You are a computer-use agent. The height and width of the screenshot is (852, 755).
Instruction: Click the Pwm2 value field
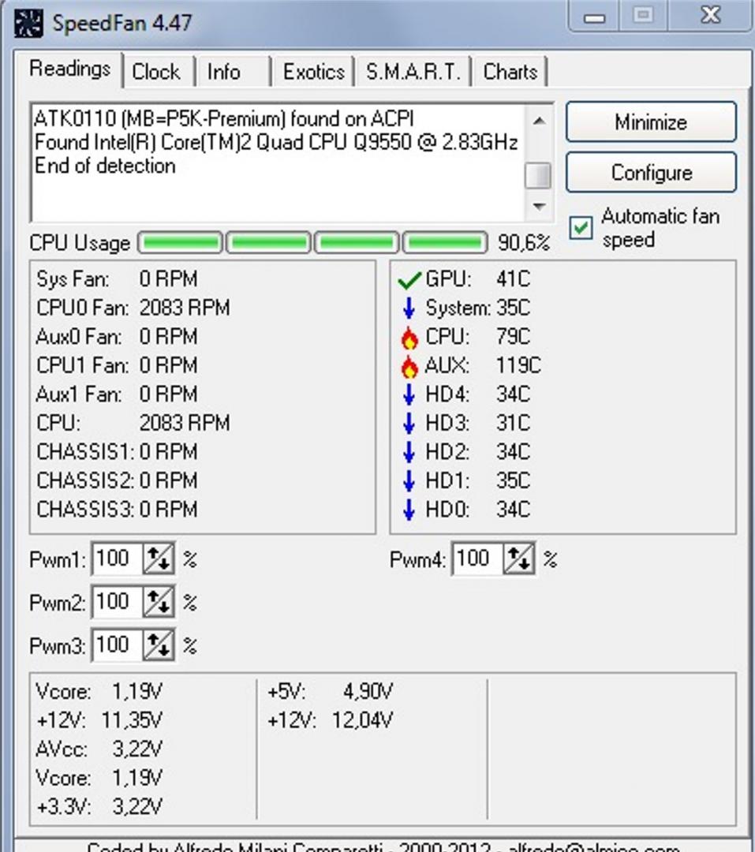[x=118, y=602]
